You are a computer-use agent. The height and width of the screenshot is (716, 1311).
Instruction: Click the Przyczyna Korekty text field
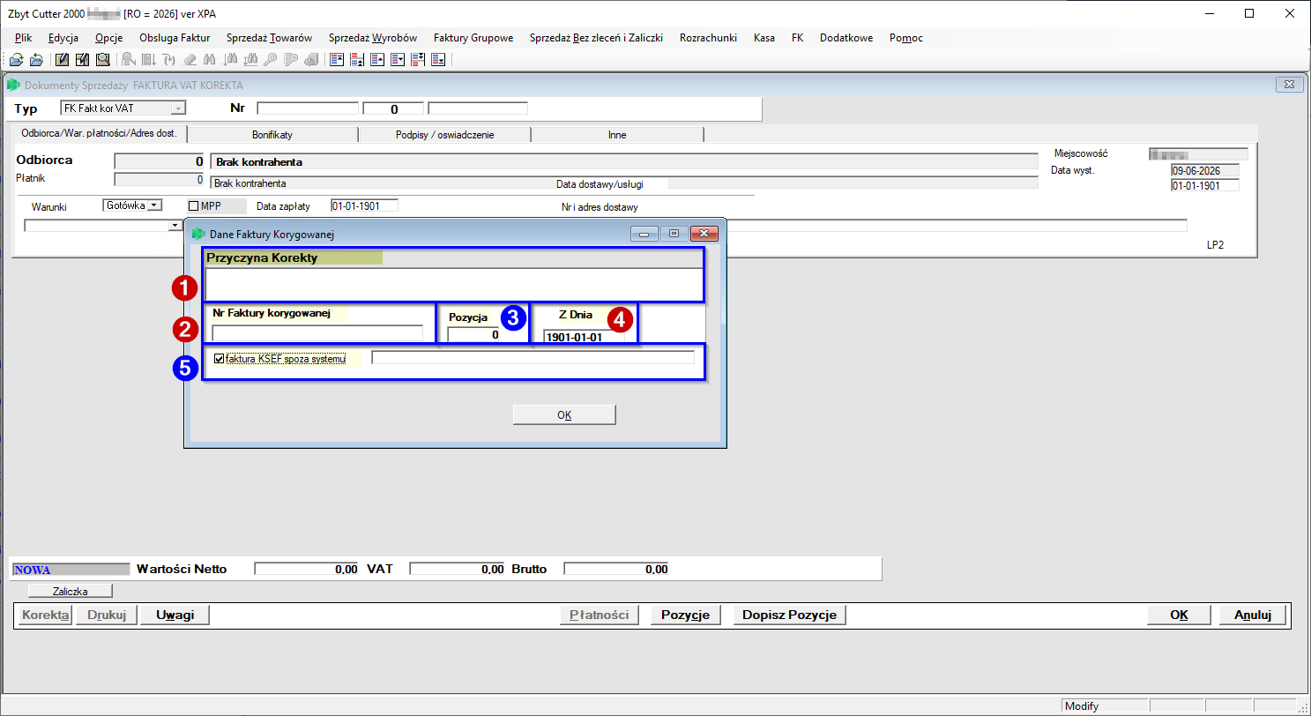(453, 284)
